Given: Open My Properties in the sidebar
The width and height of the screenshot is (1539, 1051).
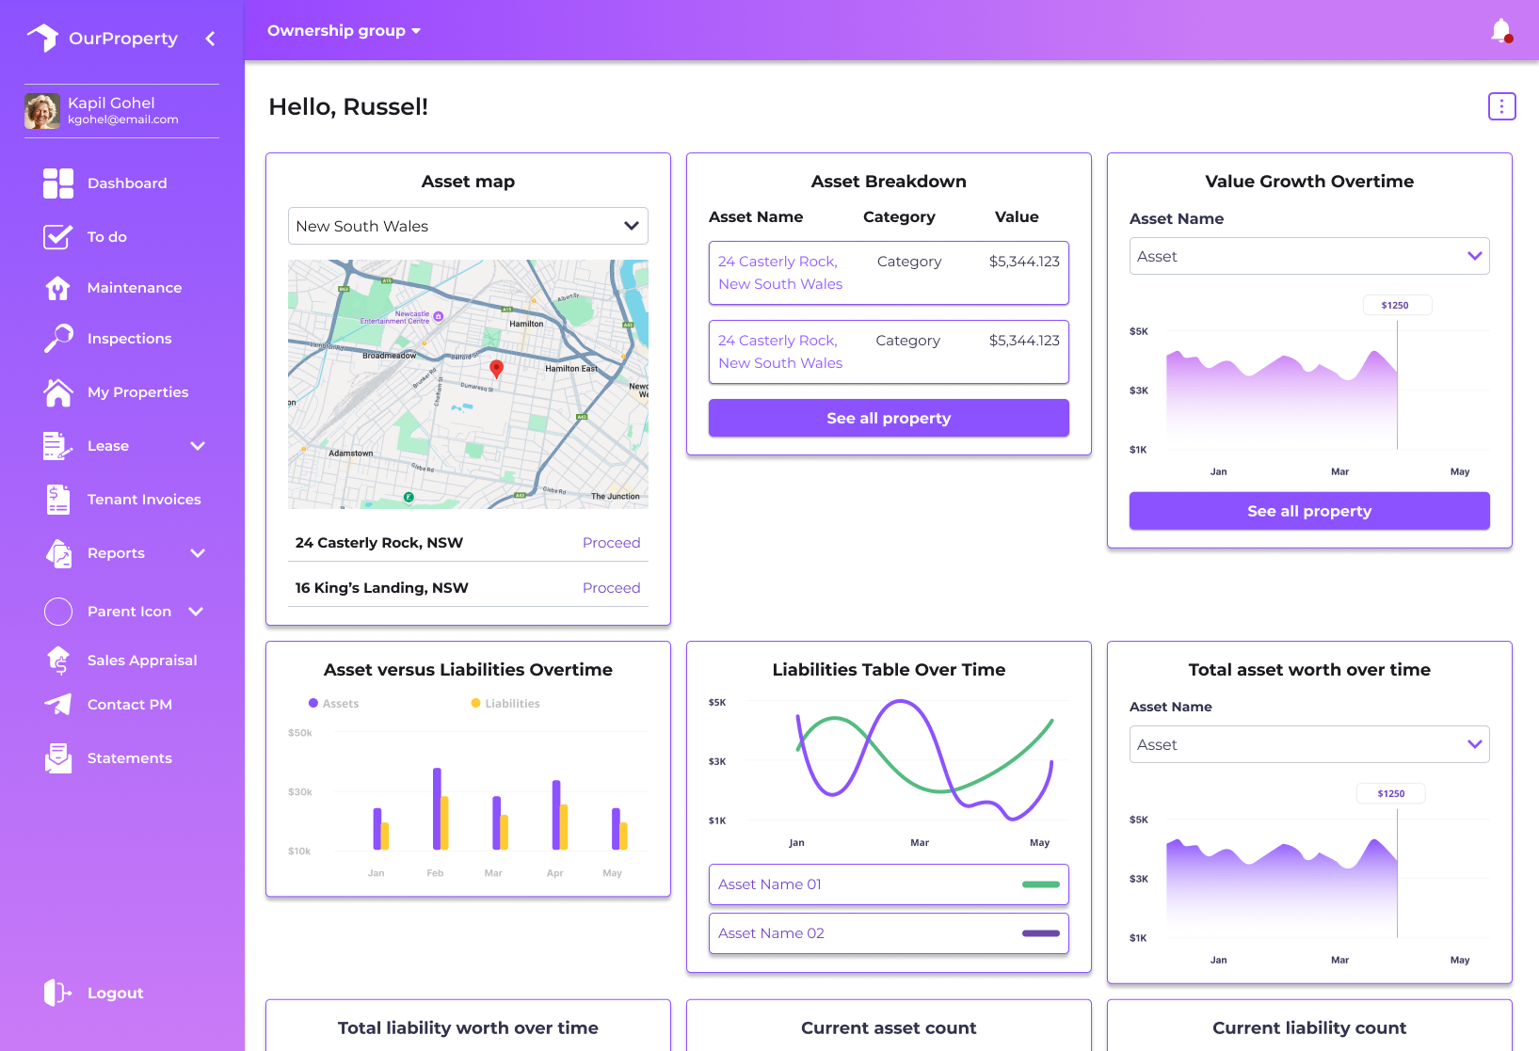Looking at the screenshot, I should point(137,392).
